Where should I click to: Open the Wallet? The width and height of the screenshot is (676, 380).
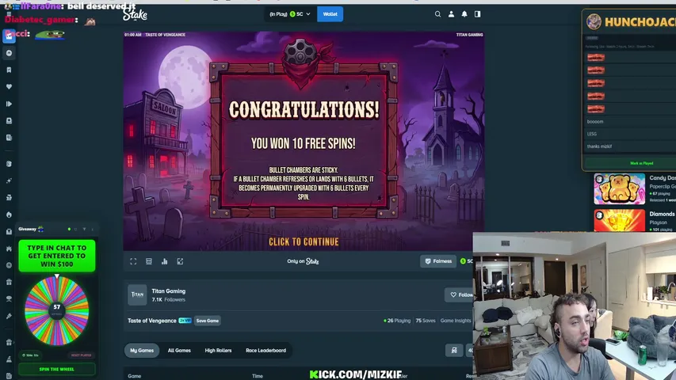[330, 14]
